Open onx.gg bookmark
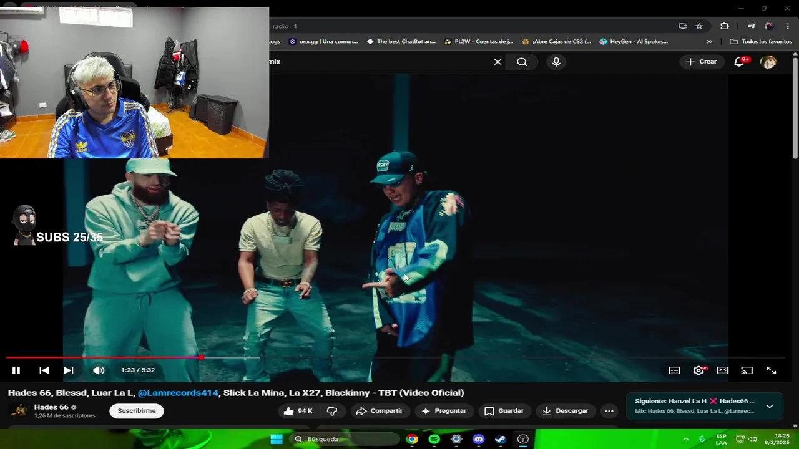The height and width of the screenshot is (449, 799). (x=323, y=42)
